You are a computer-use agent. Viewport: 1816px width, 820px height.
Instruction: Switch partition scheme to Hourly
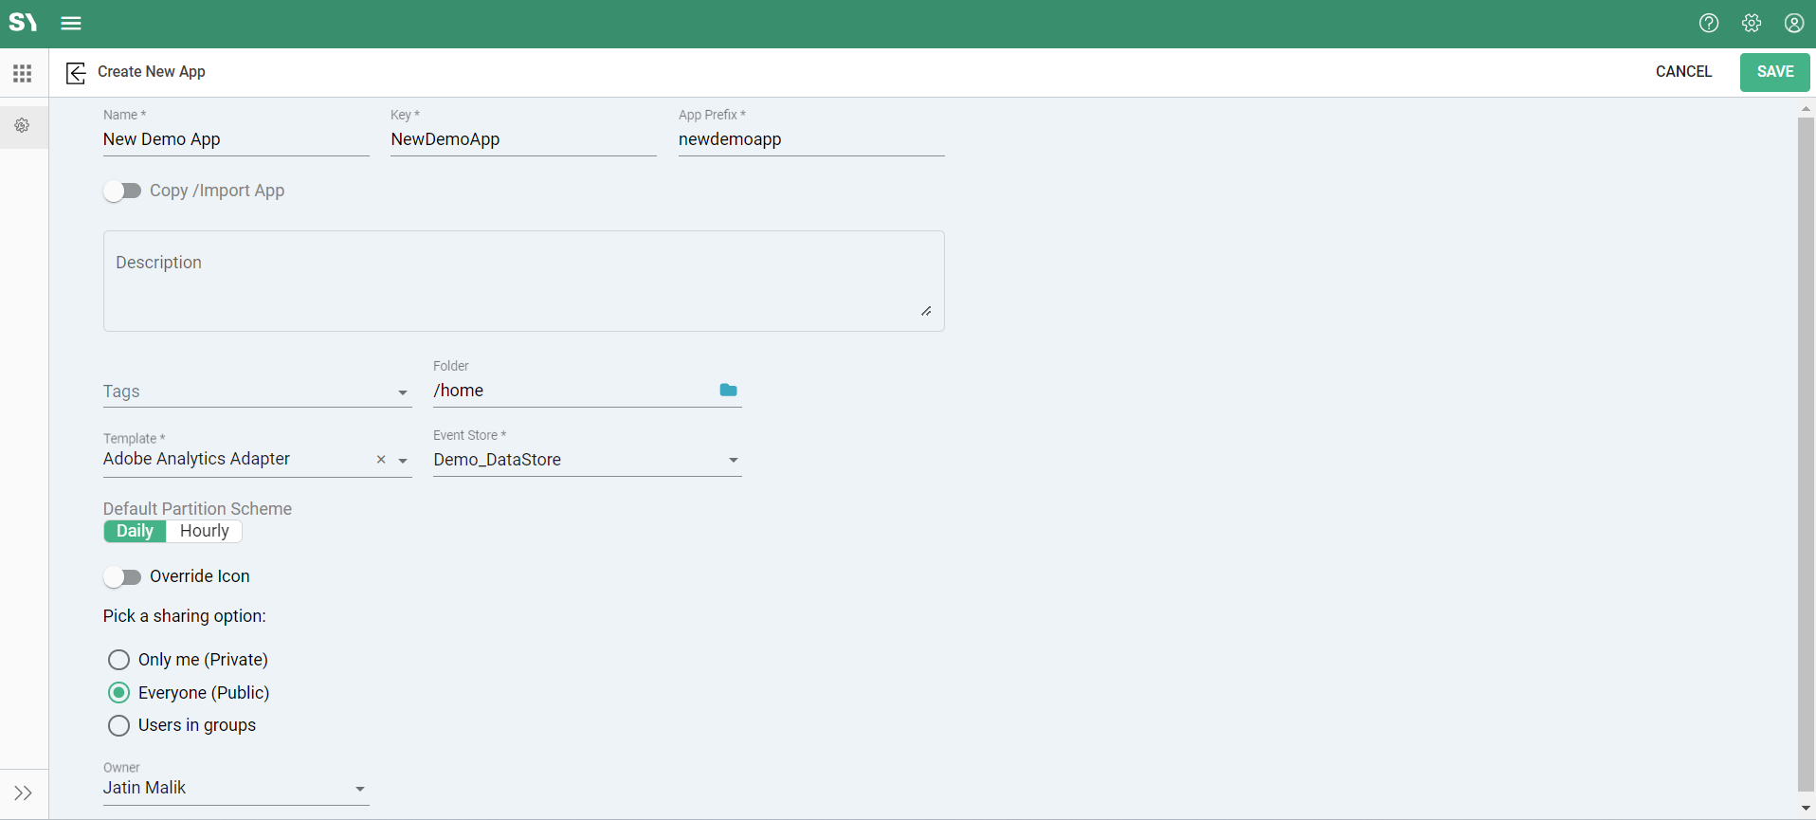coord(204,531)
